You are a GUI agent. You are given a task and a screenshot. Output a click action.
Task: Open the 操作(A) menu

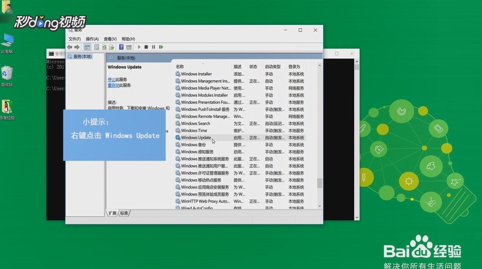(x=92, y=39)
